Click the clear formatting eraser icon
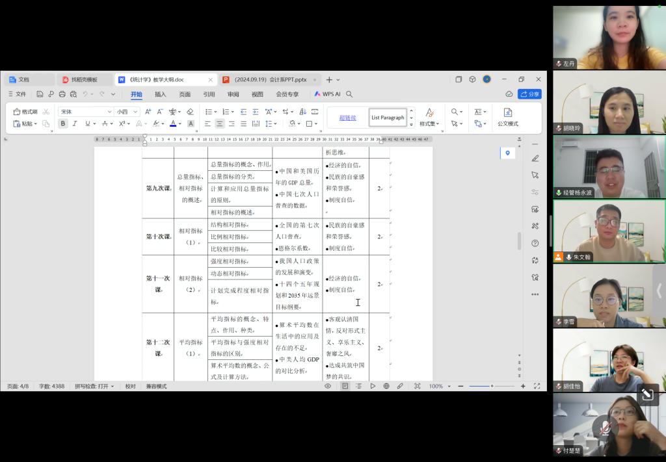The height and width of the screenshot is (462, 666). point(190,112)
